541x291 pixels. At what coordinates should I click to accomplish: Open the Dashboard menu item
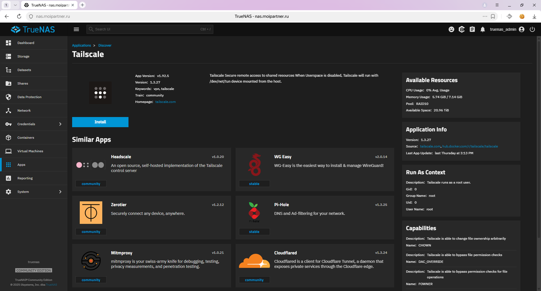34,43
